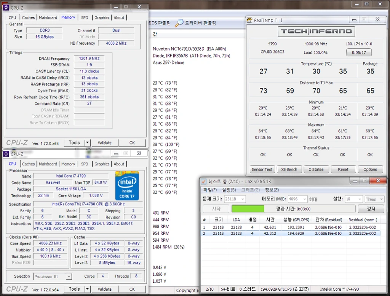Click the LinX 정지 stop button
The image size is (390, 296).
pos(371,209)
